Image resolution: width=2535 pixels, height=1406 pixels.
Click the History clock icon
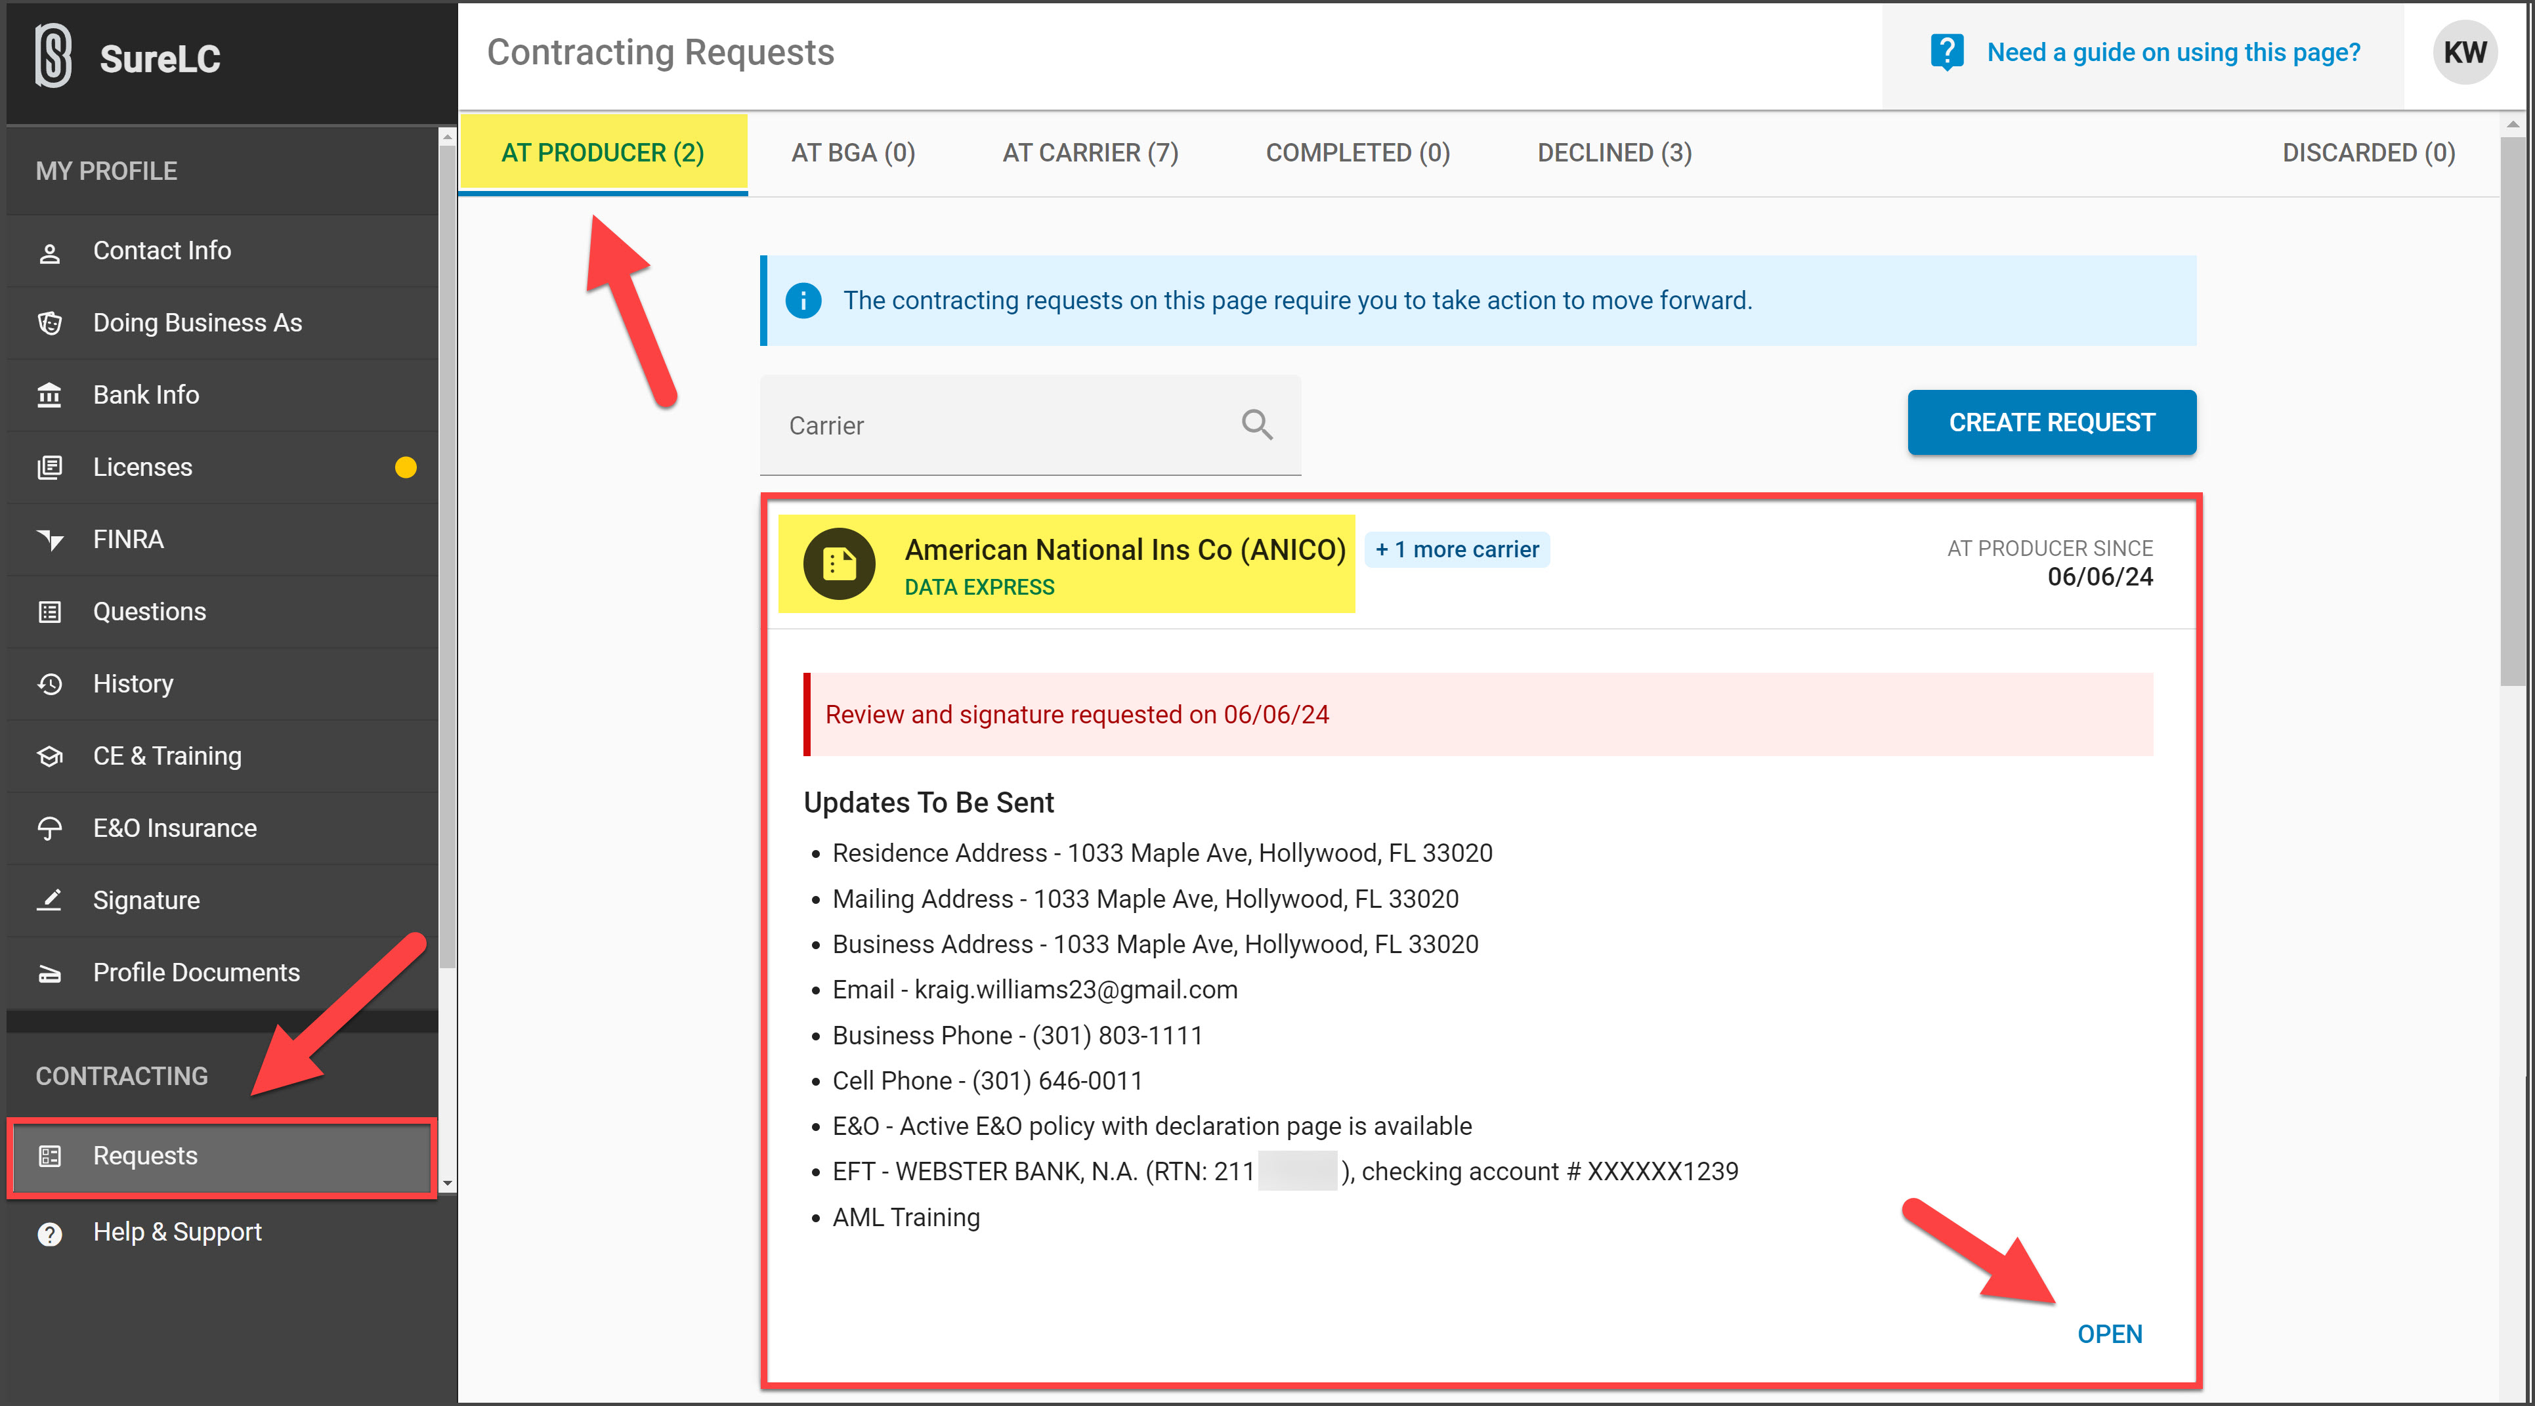(49, 684)
